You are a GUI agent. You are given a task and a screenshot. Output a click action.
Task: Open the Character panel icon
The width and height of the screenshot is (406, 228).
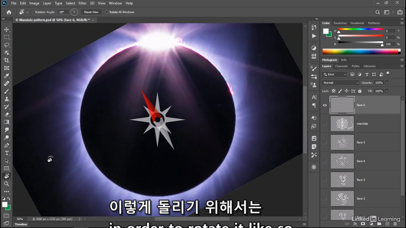coord(314,97)
